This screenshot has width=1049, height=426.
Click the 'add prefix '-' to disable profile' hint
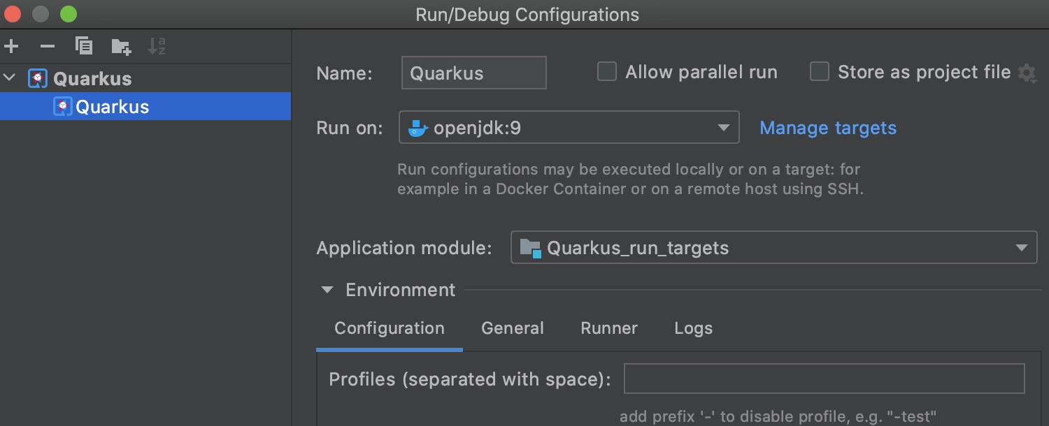778,417
